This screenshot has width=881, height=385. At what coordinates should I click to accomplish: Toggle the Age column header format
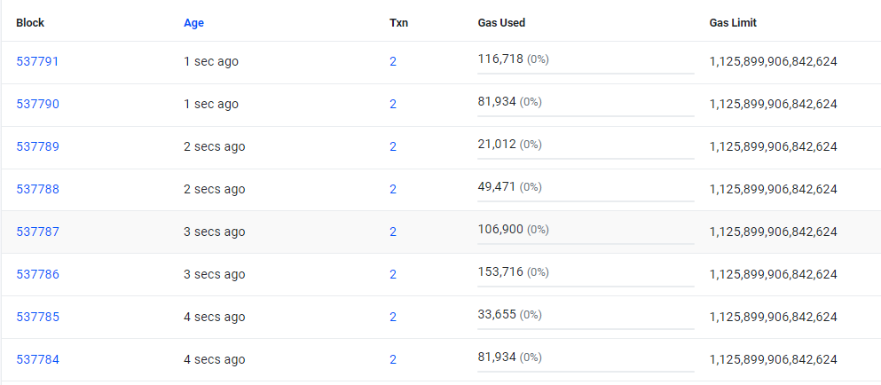click(x=193, y=23)
